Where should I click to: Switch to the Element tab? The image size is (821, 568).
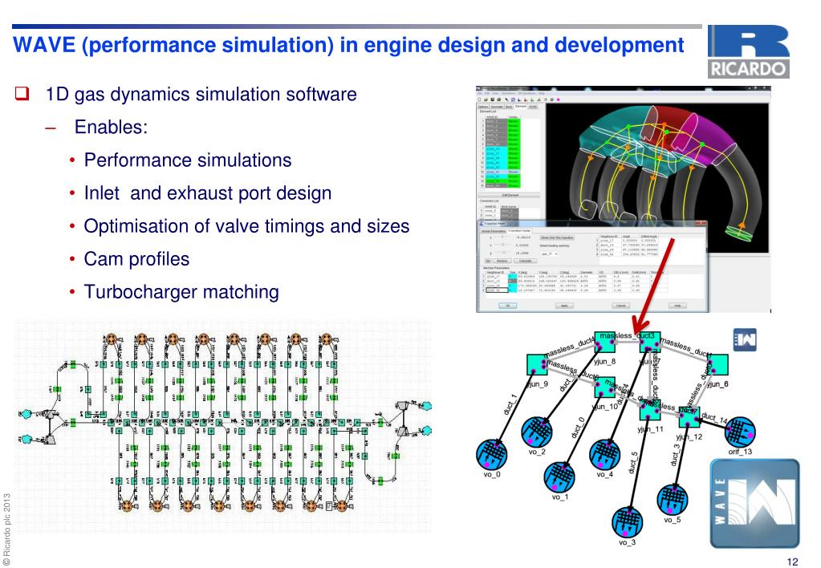(x=521, y=106)
